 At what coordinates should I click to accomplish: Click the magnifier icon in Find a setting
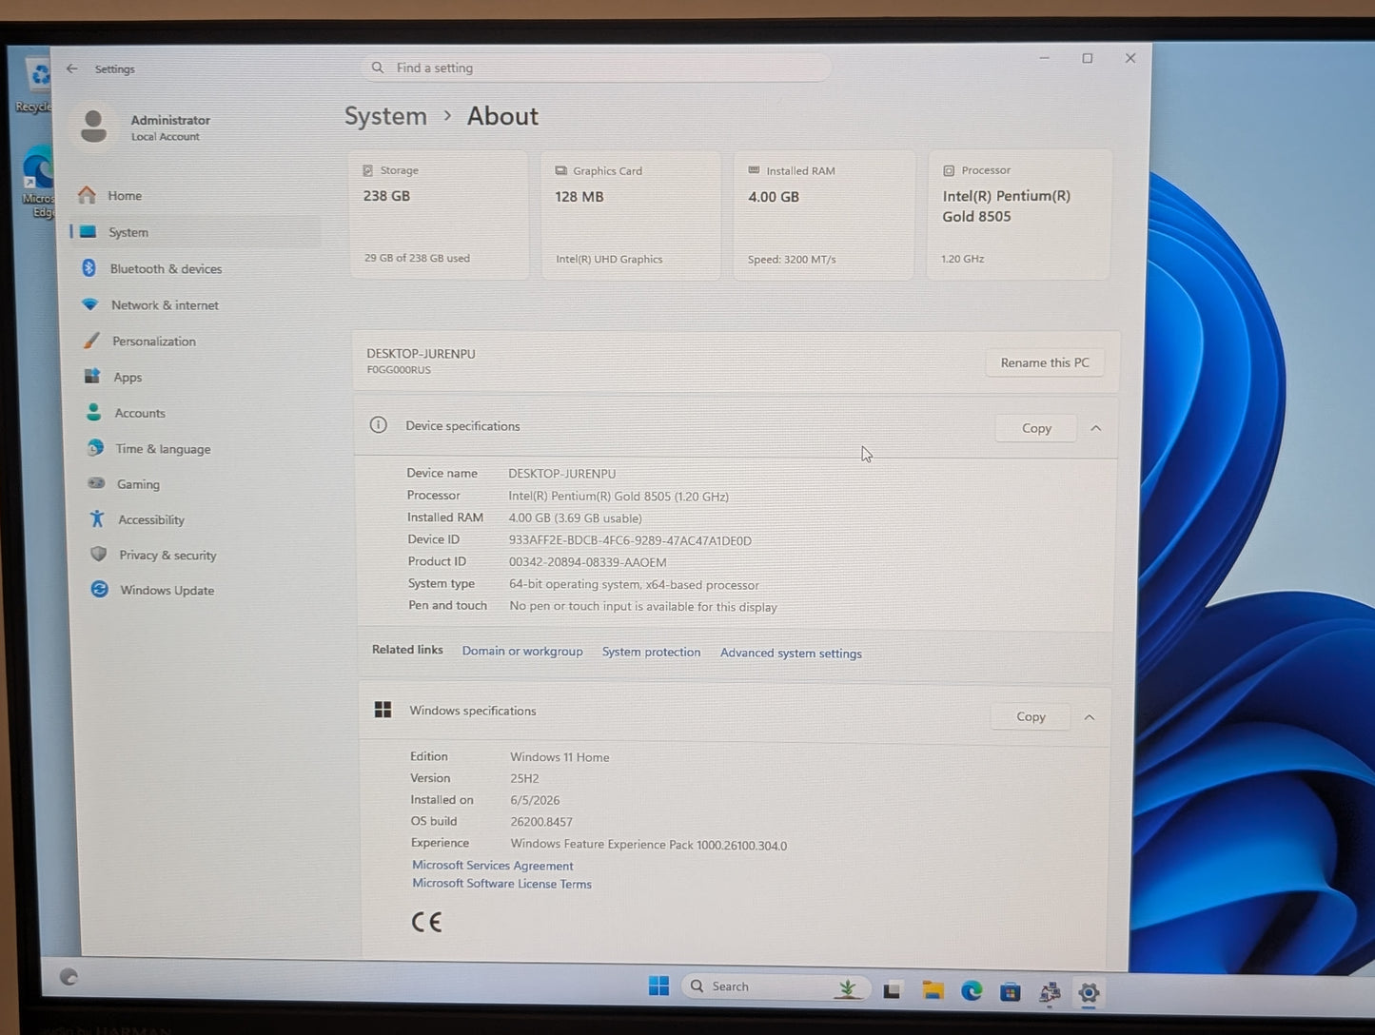tap(378, 68)
